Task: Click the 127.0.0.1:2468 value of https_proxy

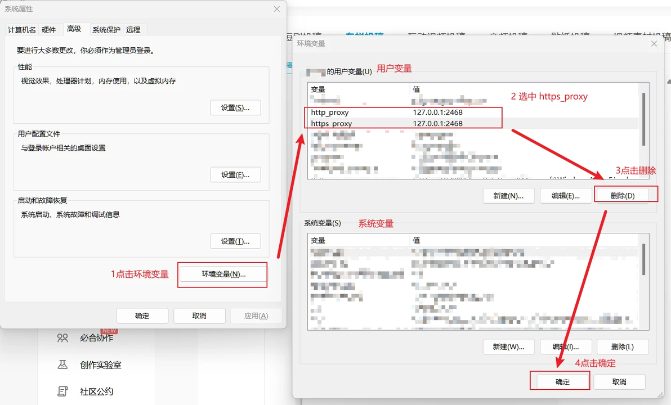Action: click(x=438, y=123)
